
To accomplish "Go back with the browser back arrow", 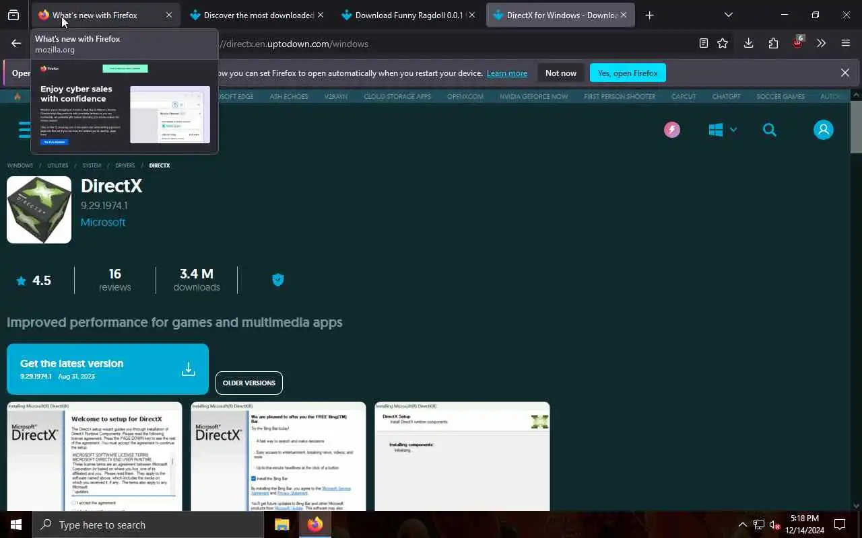I will [16, 43].
